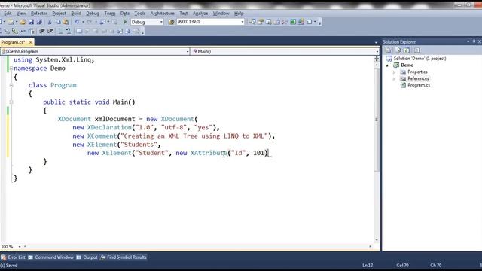Pin the Solution Explorer panel
The width and height of the screenshot is (482, 271).
(x=474, y=41)
